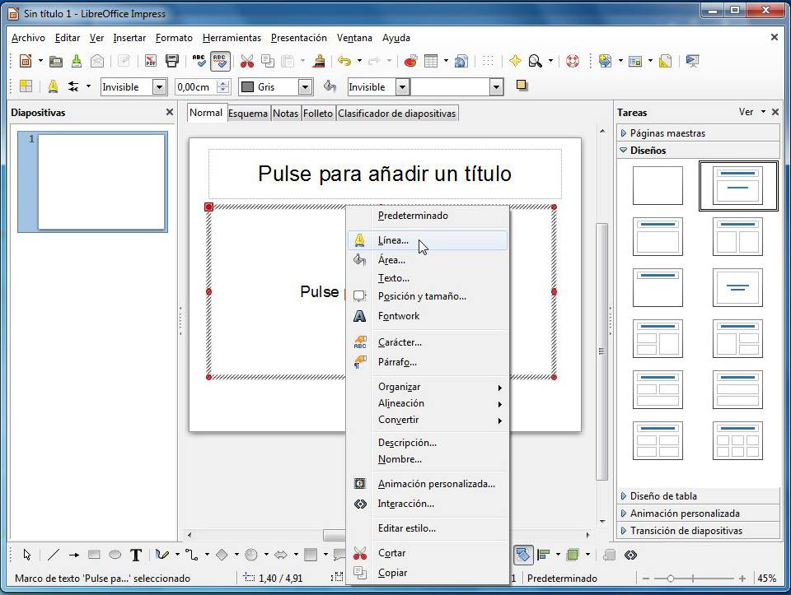Choose Fontwork in context menu

428,316
